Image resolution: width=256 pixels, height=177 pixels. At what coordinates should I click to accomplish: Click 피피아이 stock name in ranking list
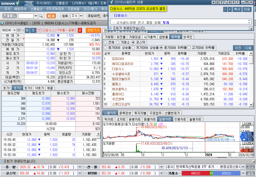pos(118,59)
